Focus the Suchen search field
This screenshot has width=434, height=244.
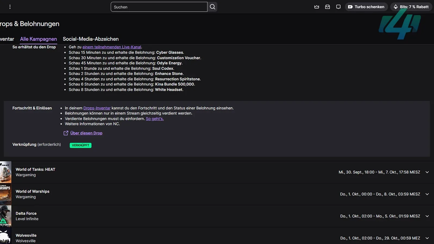coord(159,7)
